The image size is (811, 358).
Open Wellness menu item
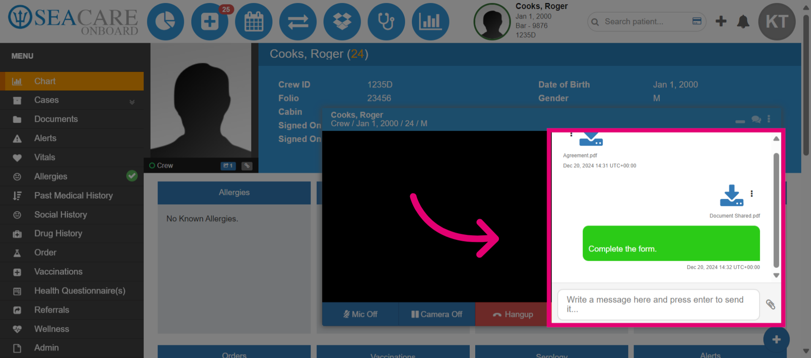(72, 329)
